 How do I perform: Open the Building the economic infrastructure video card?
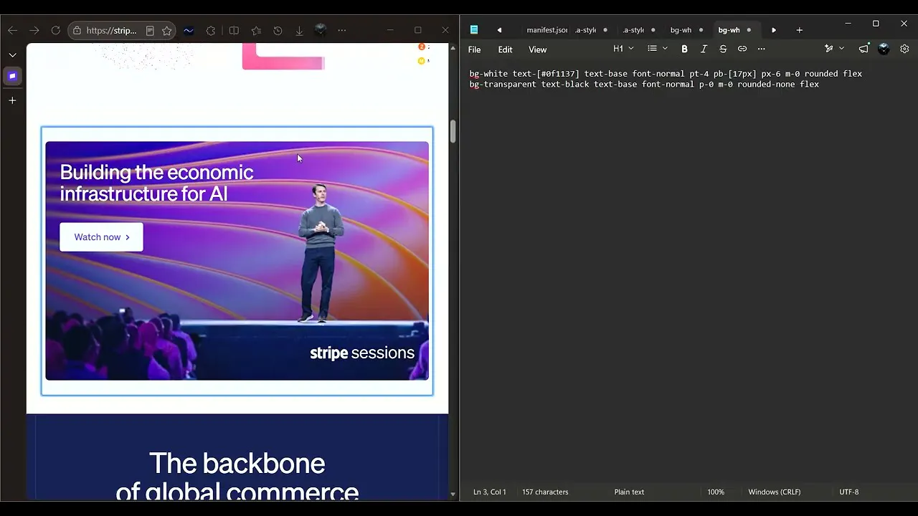(x=237, y=261)
